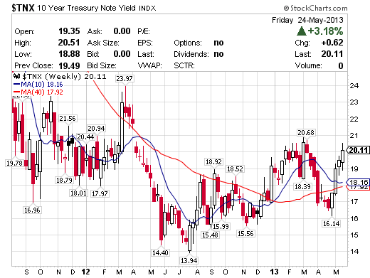Click the 18.52 price annotation
Screen dimensions: 370x278
235,169
